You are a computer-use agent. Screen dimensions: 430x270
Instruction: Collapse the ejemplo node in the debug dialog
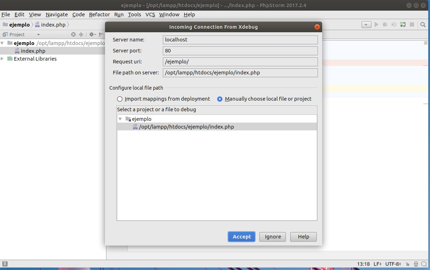tap(120, 119)
